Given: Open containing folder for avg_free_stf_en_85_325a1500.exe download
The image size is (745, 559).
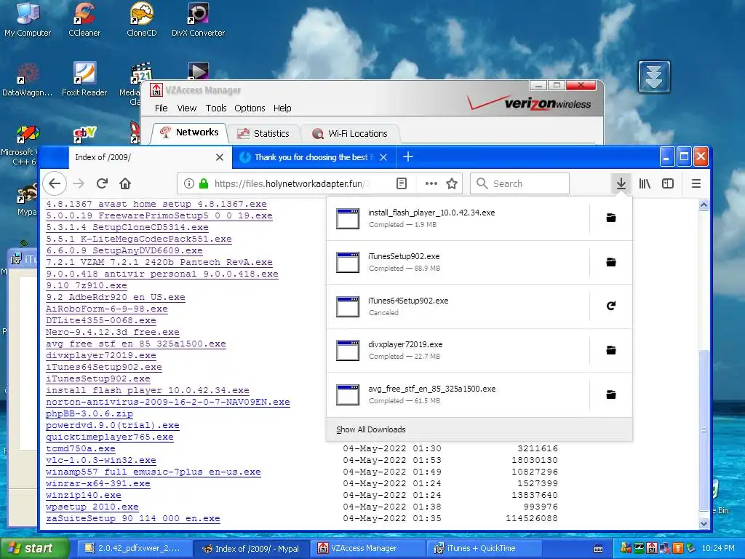Looking at the screenshot, I should [611, 395].
